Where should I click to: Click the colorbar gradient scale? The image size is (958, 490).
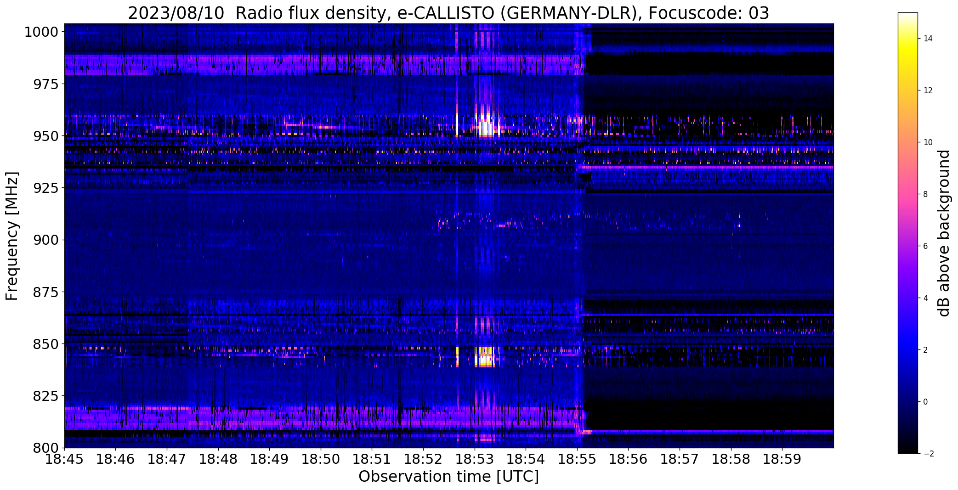[x=907, y=233]
